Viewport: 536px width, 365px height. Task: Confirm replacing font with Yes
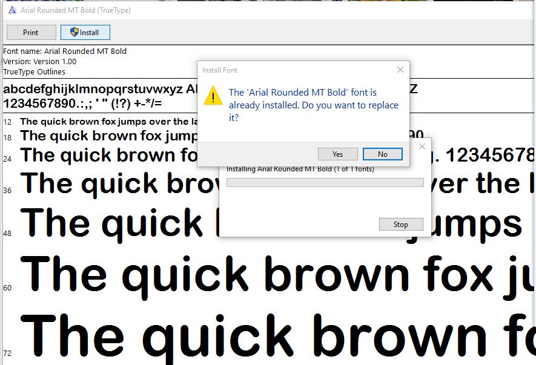click(x=338, y=154)
